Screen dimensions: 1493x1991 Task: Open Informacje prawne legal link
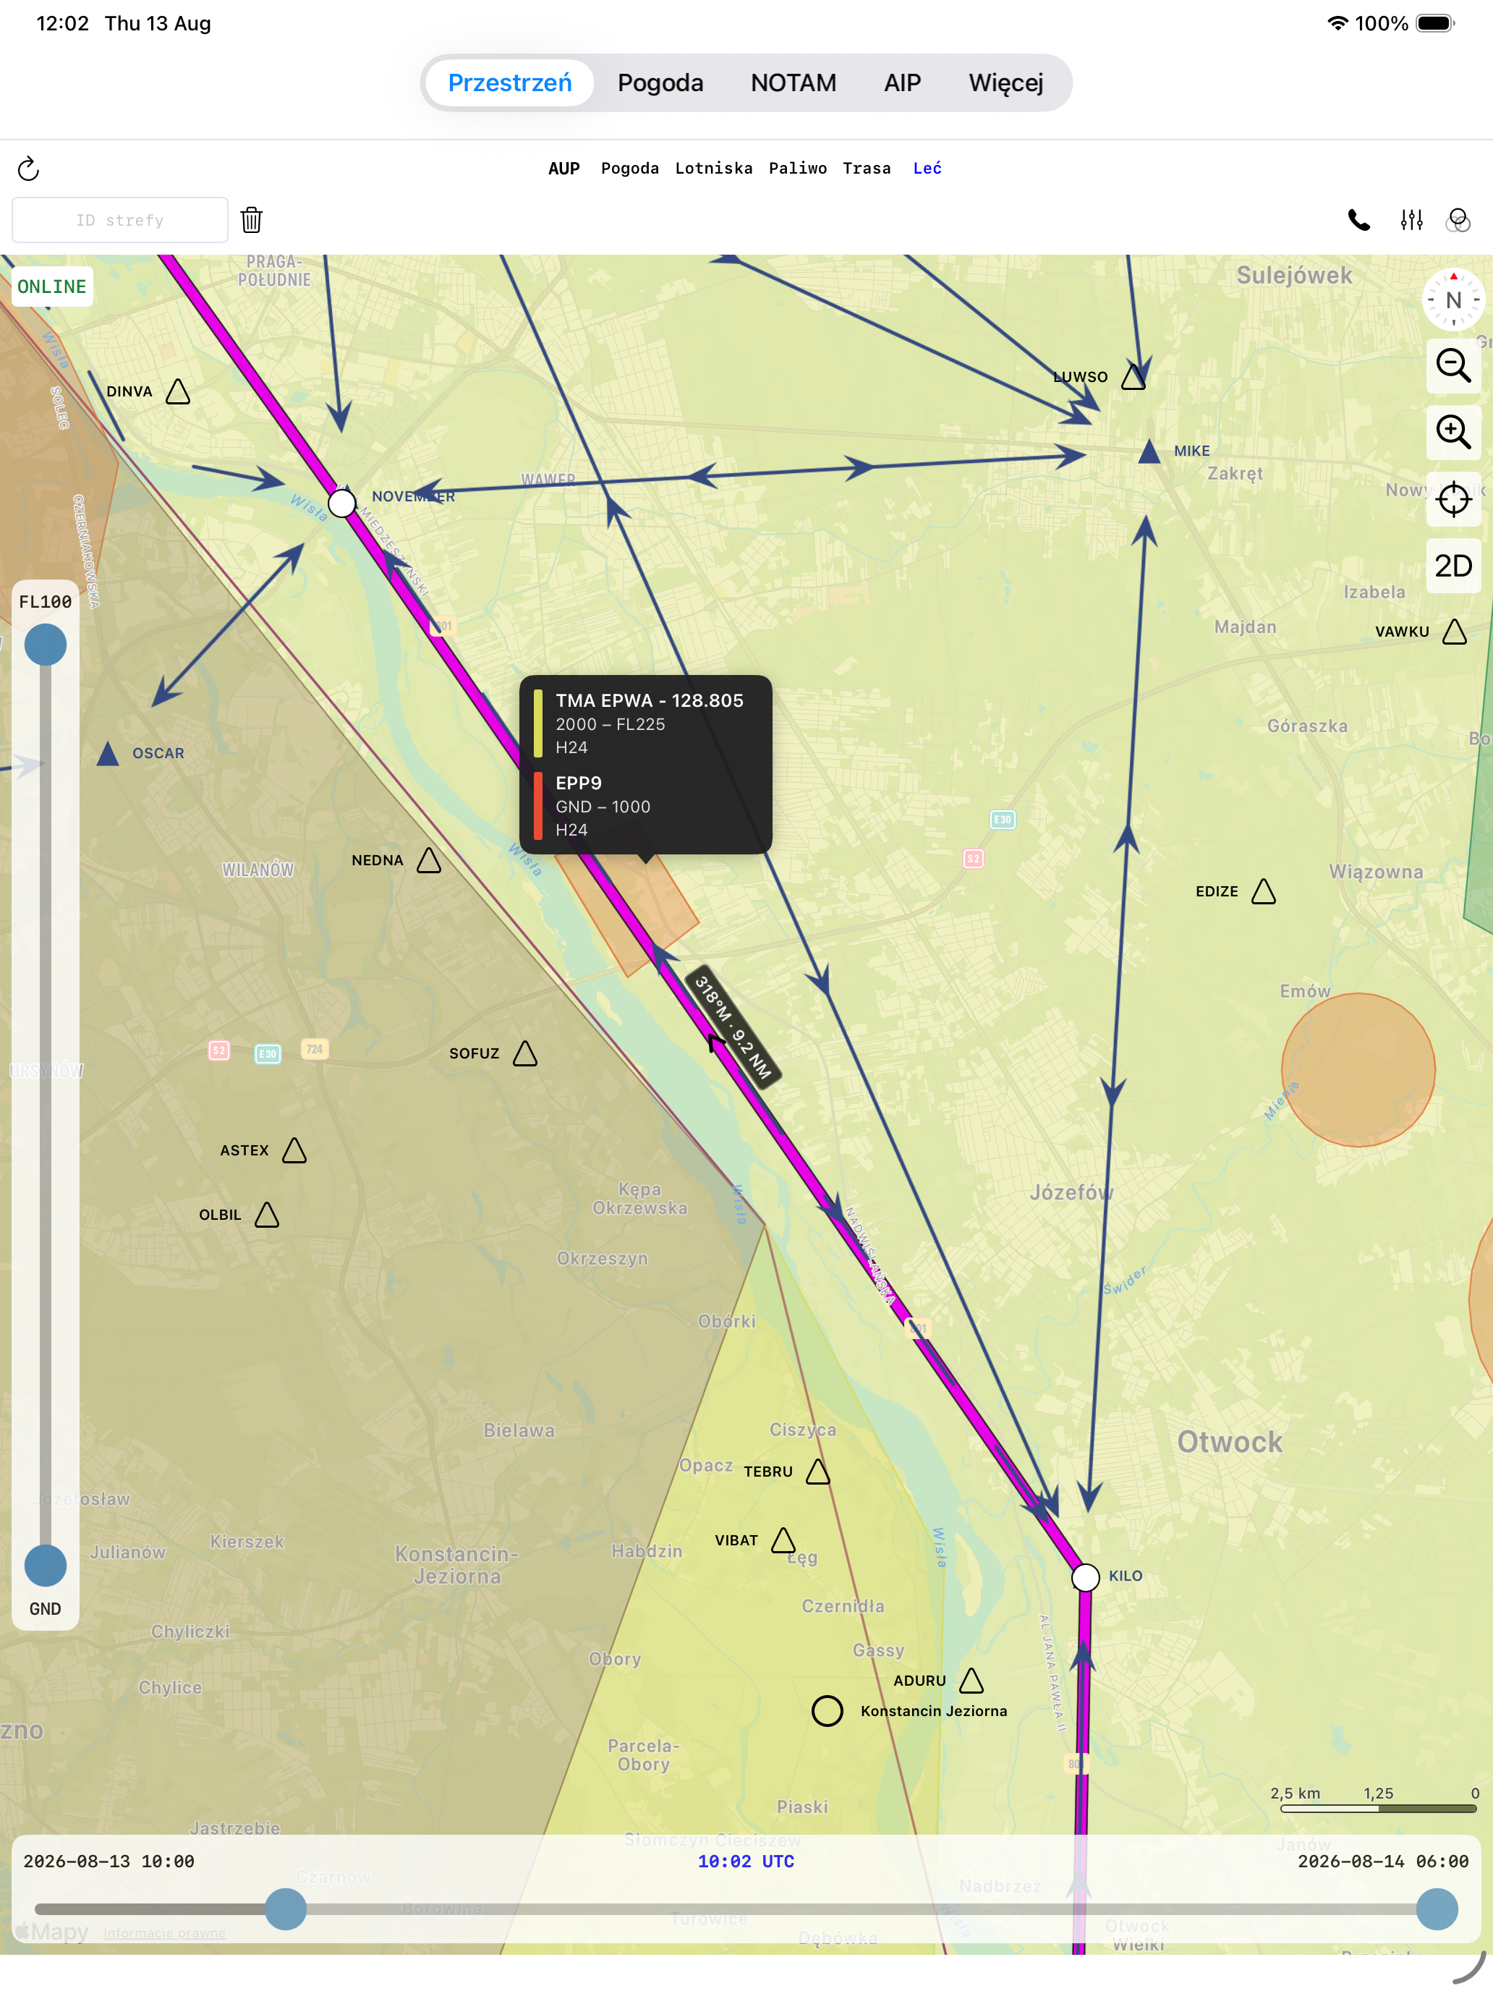[x=165, y=1932]
